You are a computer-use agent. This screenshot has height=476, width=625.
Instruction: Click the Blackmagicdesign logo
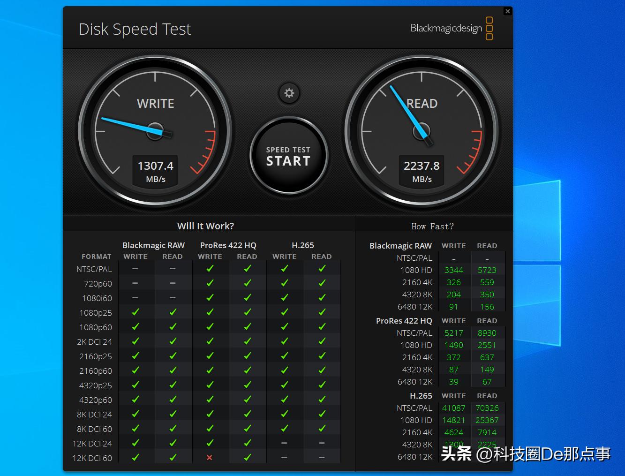pyautogui.click(x=451, y=28)
